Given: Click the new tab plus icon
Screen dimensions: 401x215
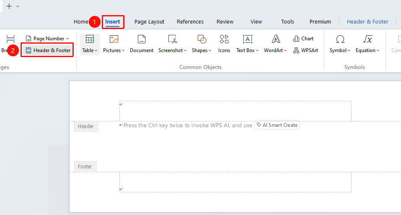Looking at the screenshot, I should point(9,6).
